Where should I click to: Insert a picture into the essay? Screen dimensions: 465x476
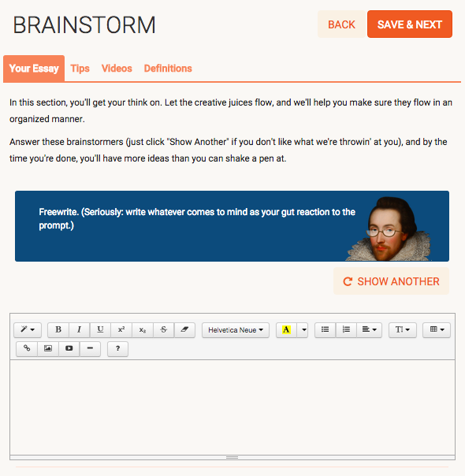pos(48,348)
